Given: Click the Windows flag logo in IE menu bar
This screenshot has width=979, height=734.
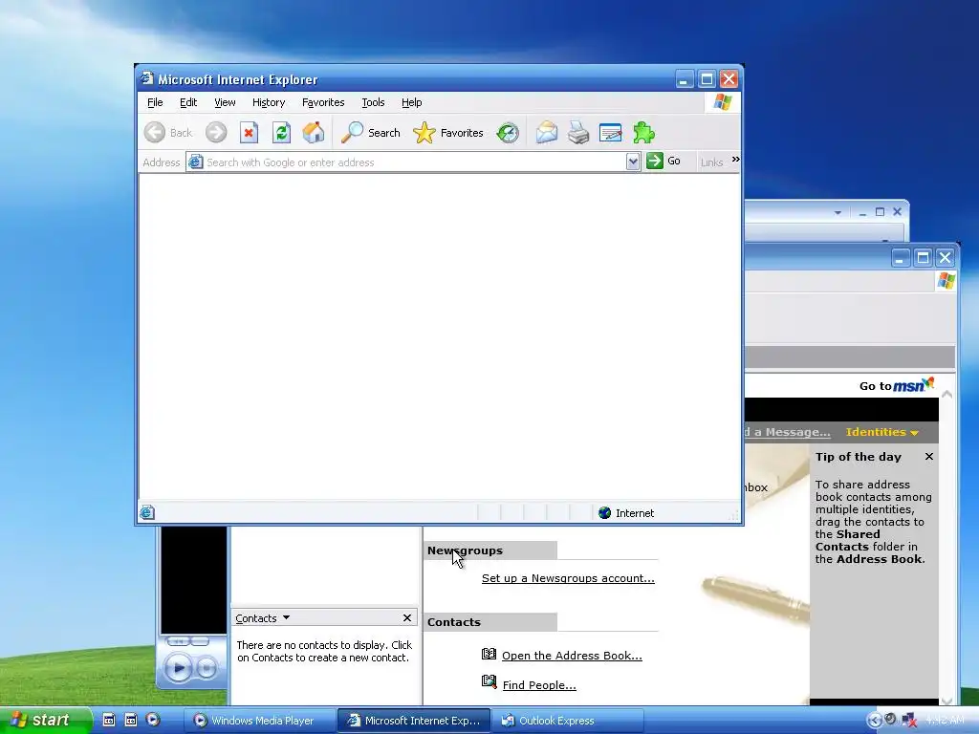Looking at the screenshot, I should click(x=723, y=101).
